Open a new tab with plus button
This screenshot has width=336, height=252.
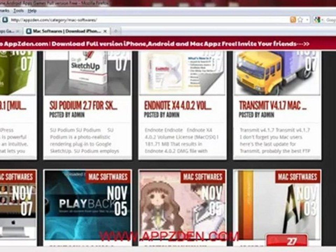click(x=116, y=31)
